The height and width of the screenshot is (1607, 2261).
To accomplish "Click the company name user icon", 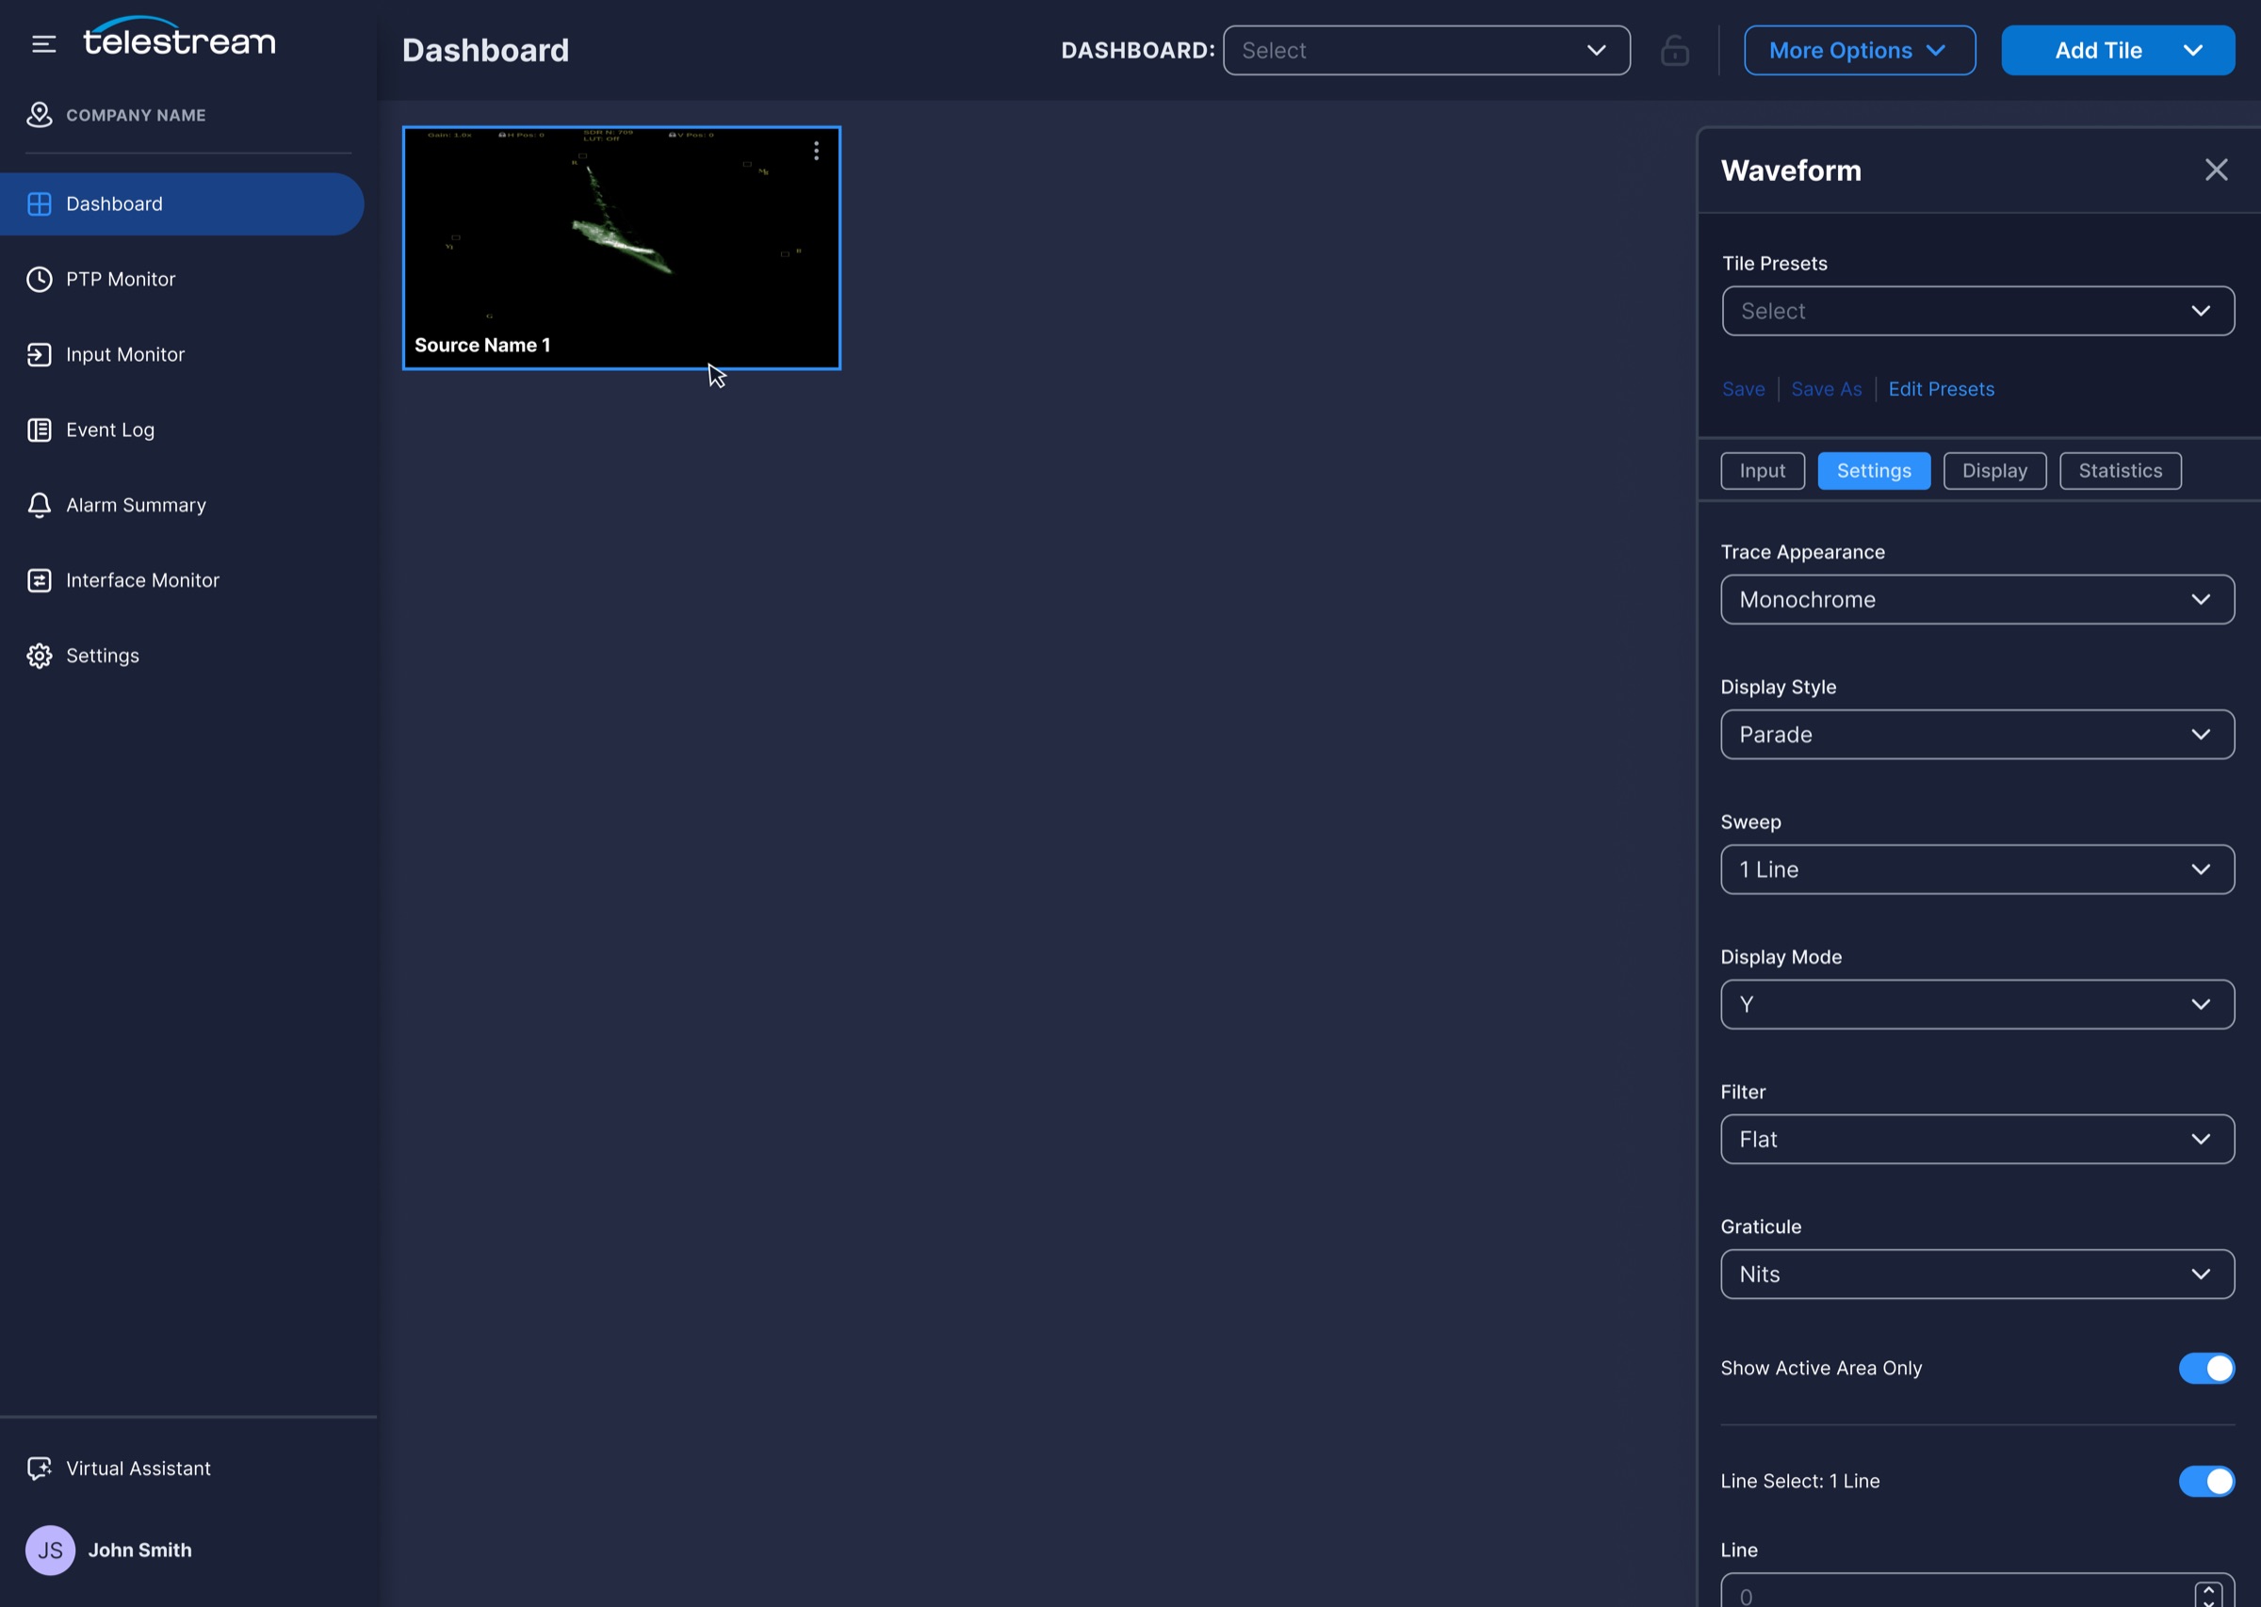I will (39, 115).
